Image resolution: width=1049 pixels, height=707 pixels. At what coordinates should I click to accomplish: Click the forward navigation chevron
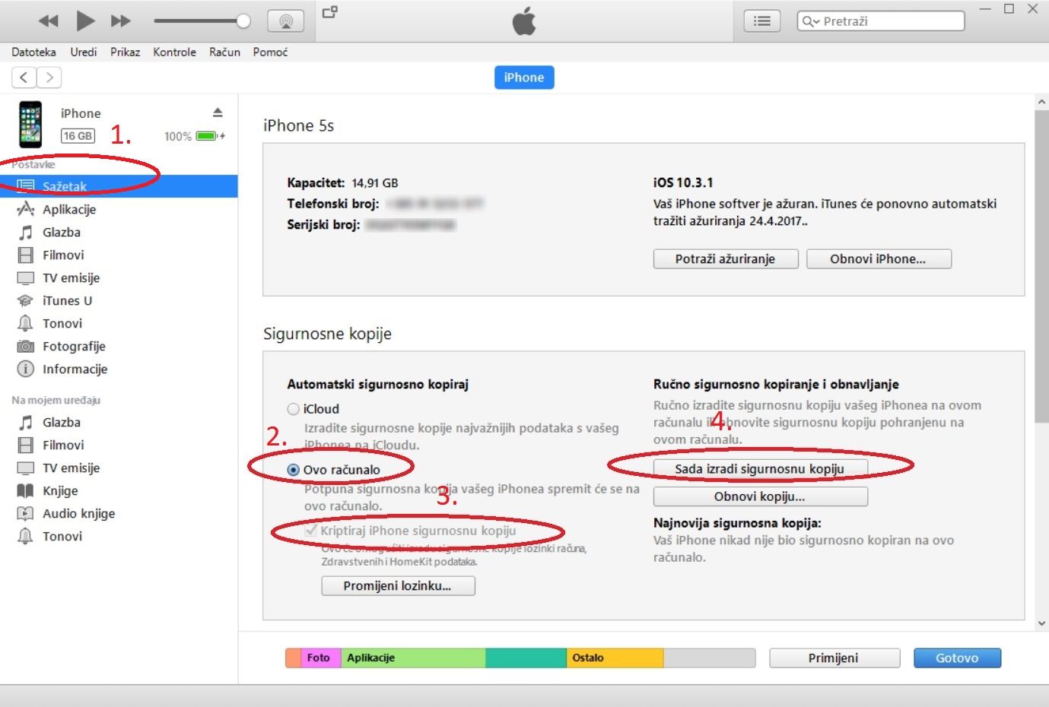point(49,78)
